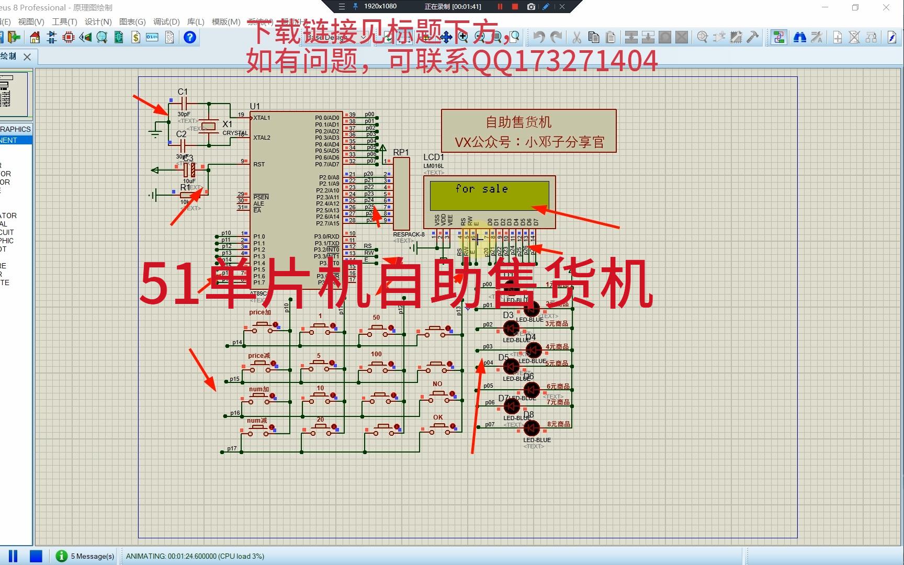The width and height of the screenshot is (904, 565).
Task: Open the Packaging Tool icon
Action: tap(736, 37)
